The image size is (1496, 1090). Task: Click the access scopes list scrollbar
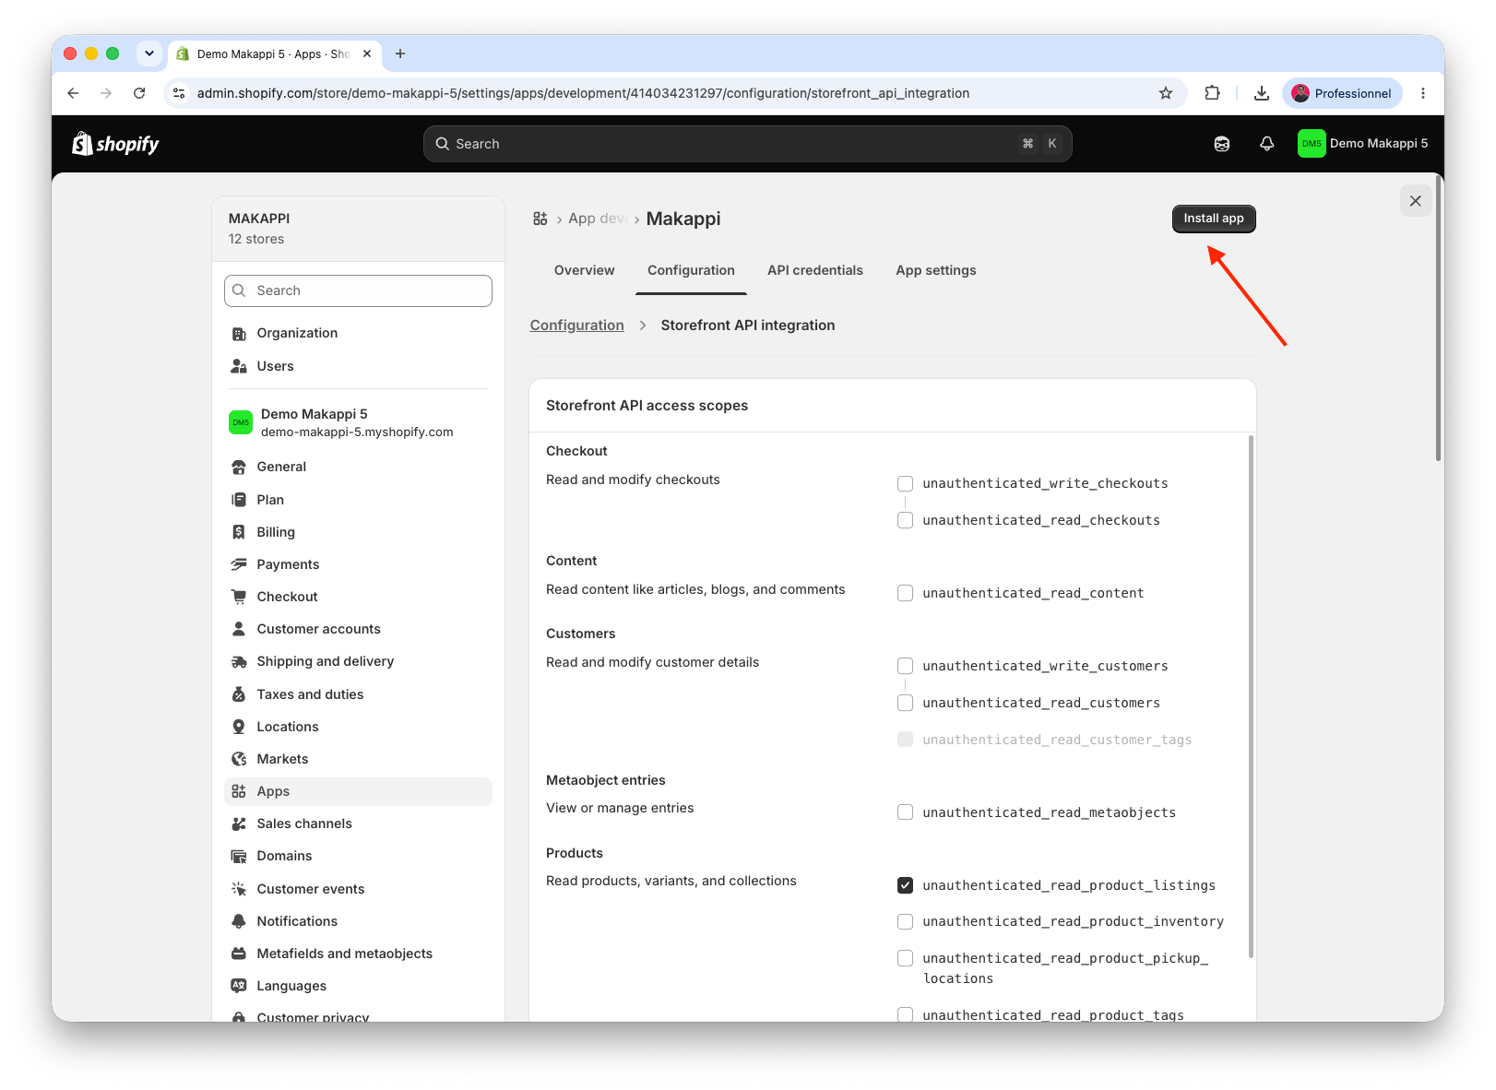(1251, 696)
